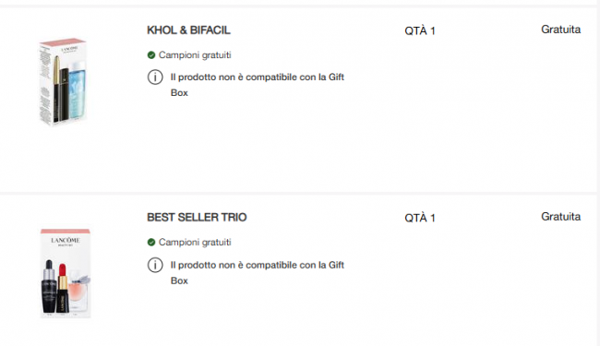Click the blue Bifacil bottle in the product image
Image resolution: width=600 pixels, height=346 pixels.
[x=78, y=89]
